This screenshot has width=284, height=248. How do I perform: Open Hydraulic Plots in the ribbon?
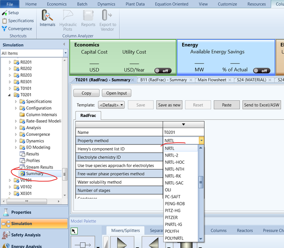[68, 18]
